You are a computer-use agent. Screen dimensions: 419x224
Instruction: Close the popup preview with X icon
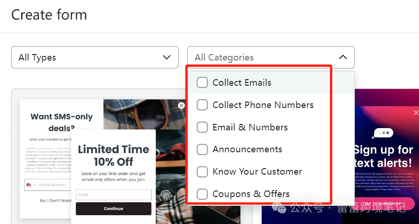181,106
